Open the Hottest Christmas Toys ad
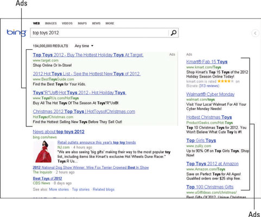Image resolution: width=261 pixels, height=217 pixels. (x=209, y=117)
